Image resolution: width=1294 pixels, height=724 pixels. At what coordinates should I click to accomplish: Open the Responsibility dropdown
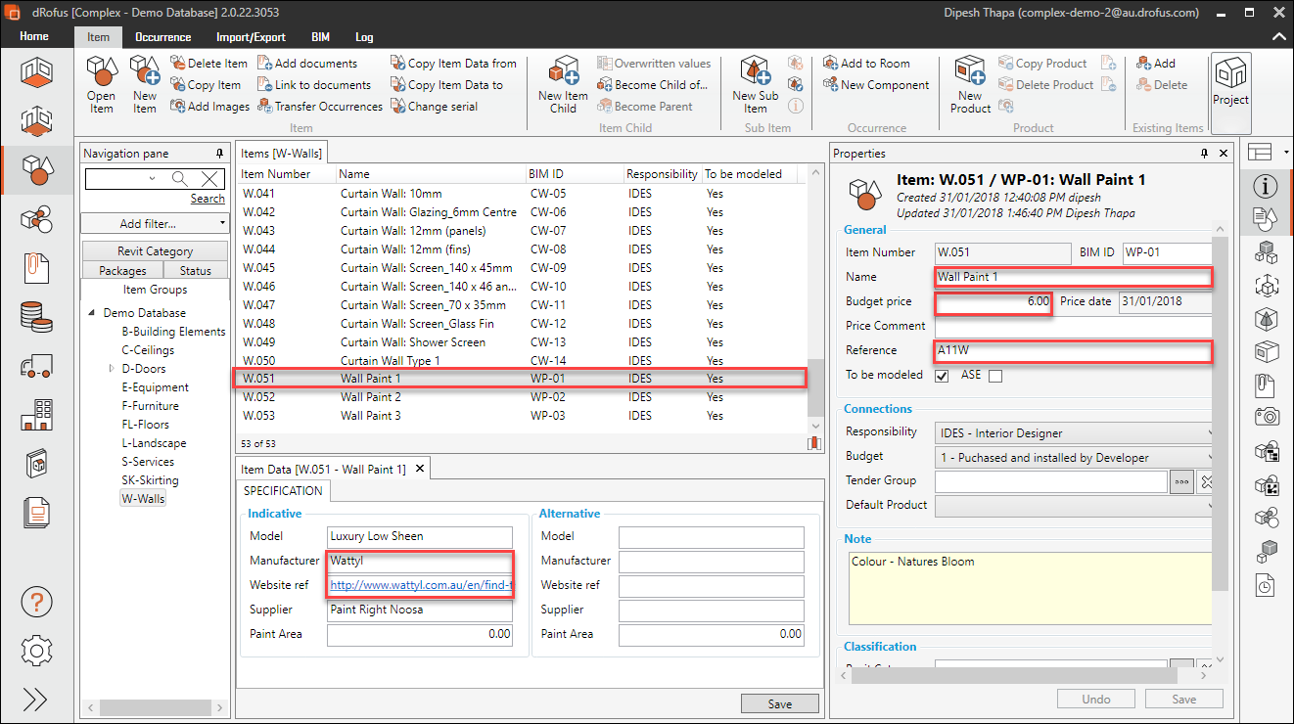pyautogui.click(x=1073, y=432)
